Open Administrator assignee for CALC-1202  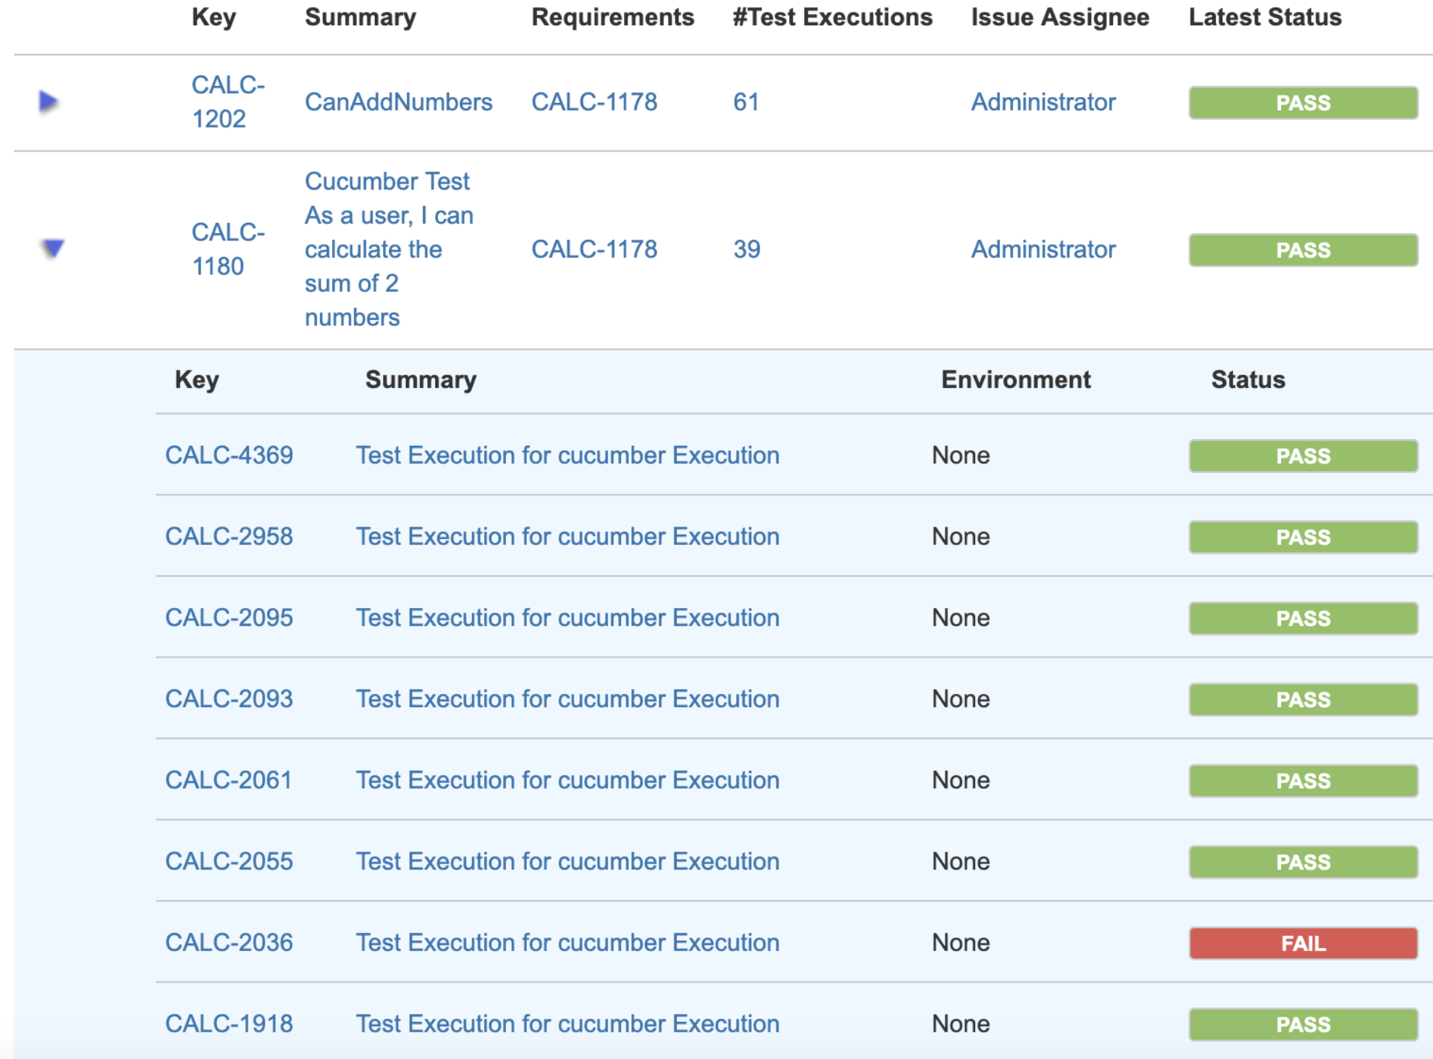(1043, 101)
